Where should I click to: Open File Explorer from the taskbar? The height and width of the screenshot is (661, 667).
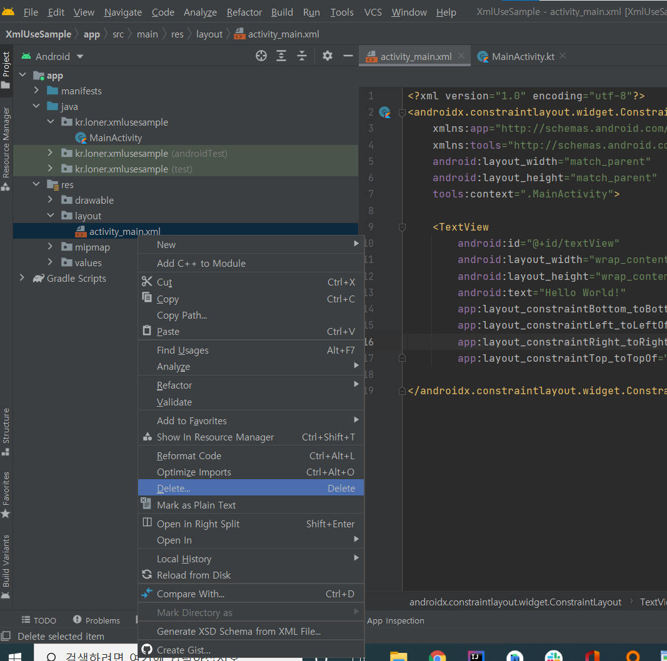(399, 656)
